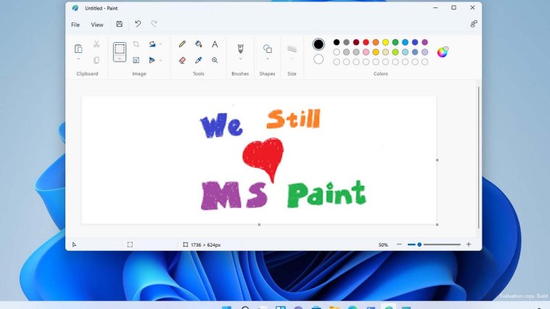Click the canvas bottom-right resize handle

coord(437,224)
